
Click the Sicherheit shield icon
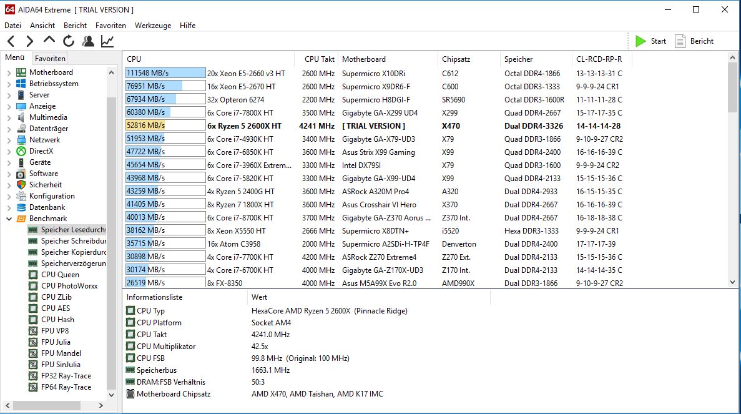pos(21,185)
